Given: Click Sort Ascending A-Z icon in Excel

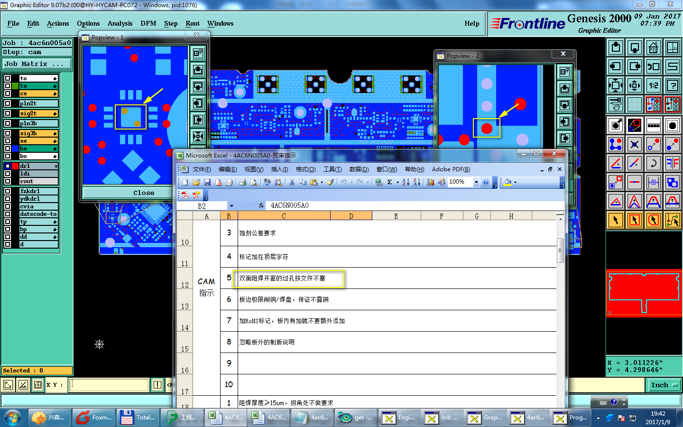Looking at the screenshot, I should point(406,182).
